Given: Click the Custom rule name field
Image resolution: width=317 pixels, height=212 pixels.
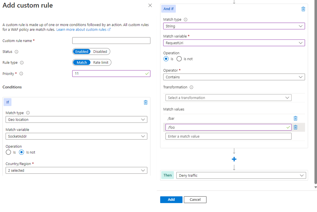Looking at the screenshot, I should (111, 40).
